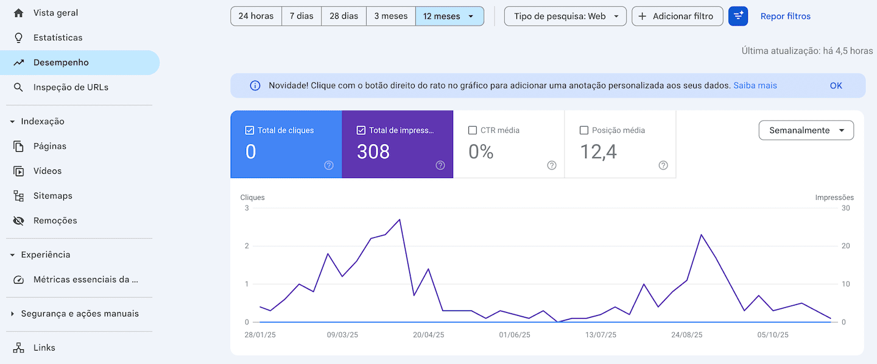Select Vídeos under Indexação

pos(49,171)
